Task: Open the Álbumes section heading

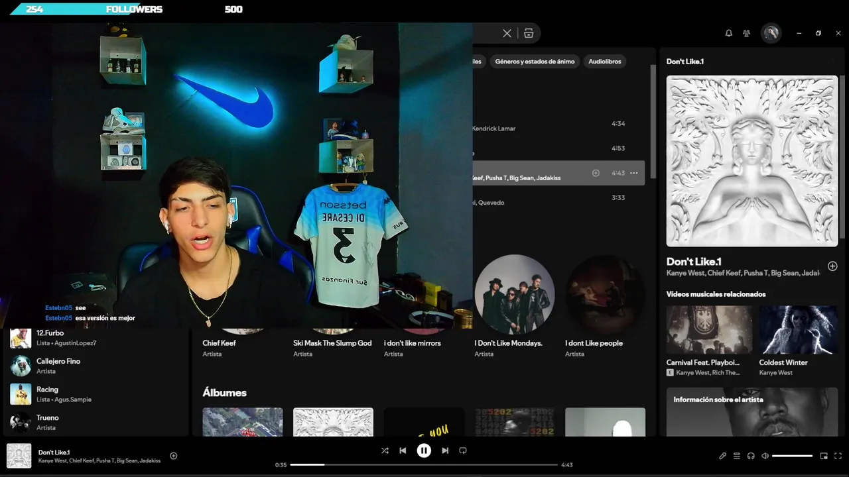Action: (224, 393)
